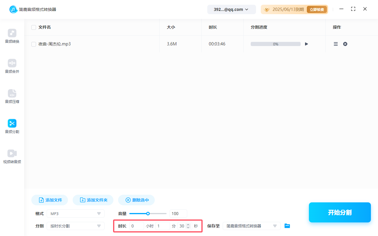The image size is (378, 236).
Task: Expand the 按时长分割 split mode dropdown
Action: [x=75, y=226]
